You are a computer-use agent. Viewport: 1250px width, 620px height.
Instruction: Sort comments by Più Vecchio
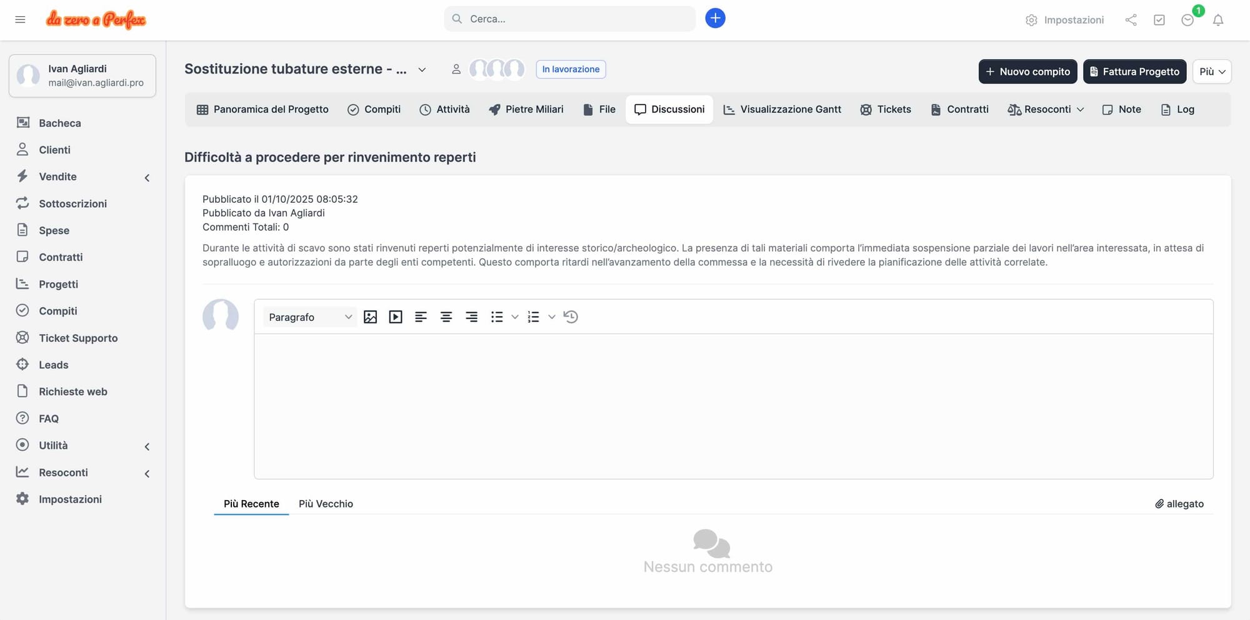(326, 504)
